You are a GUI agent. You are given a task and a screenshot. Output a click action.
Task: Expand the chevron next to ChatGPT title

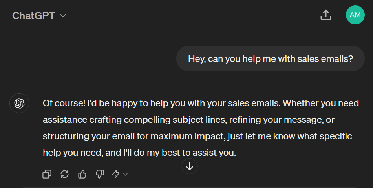[63, 16]
